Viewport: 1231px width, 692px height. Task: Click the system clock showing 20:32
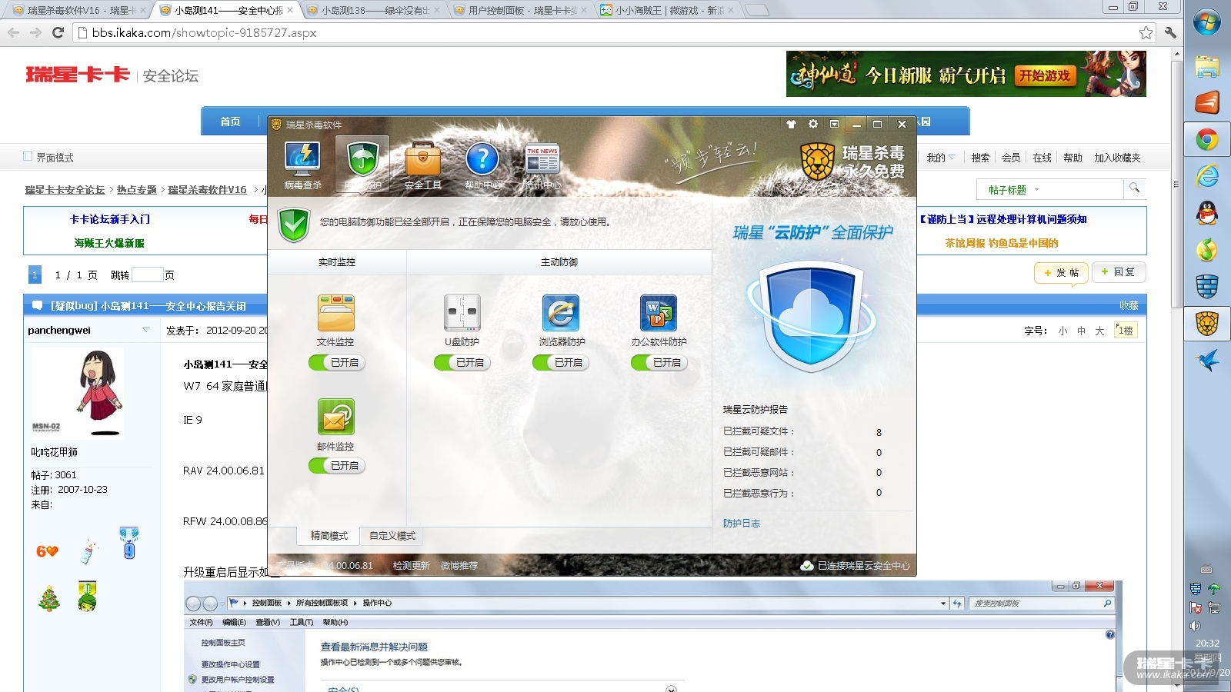pos(1207,644)
